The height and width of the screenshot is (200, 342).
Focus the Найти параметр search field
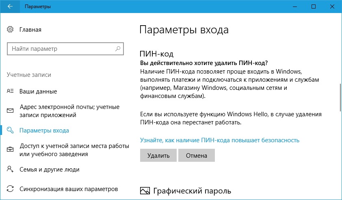pyautogui.click(x=65, y=49)
